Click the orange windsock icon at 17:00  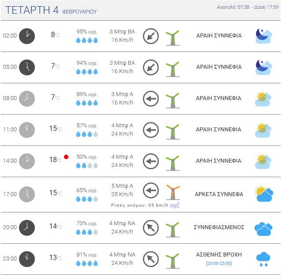pyautogui.click(x=172, y=192)
